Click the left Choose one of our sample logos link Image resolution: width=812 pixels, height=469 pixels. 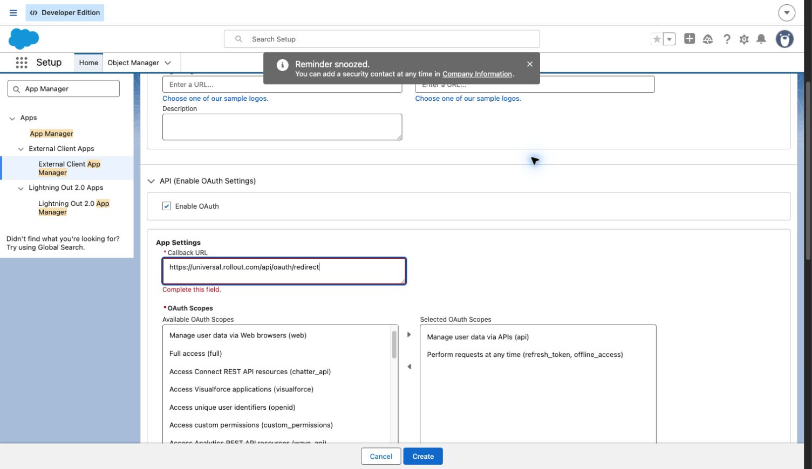pos(215,98)
